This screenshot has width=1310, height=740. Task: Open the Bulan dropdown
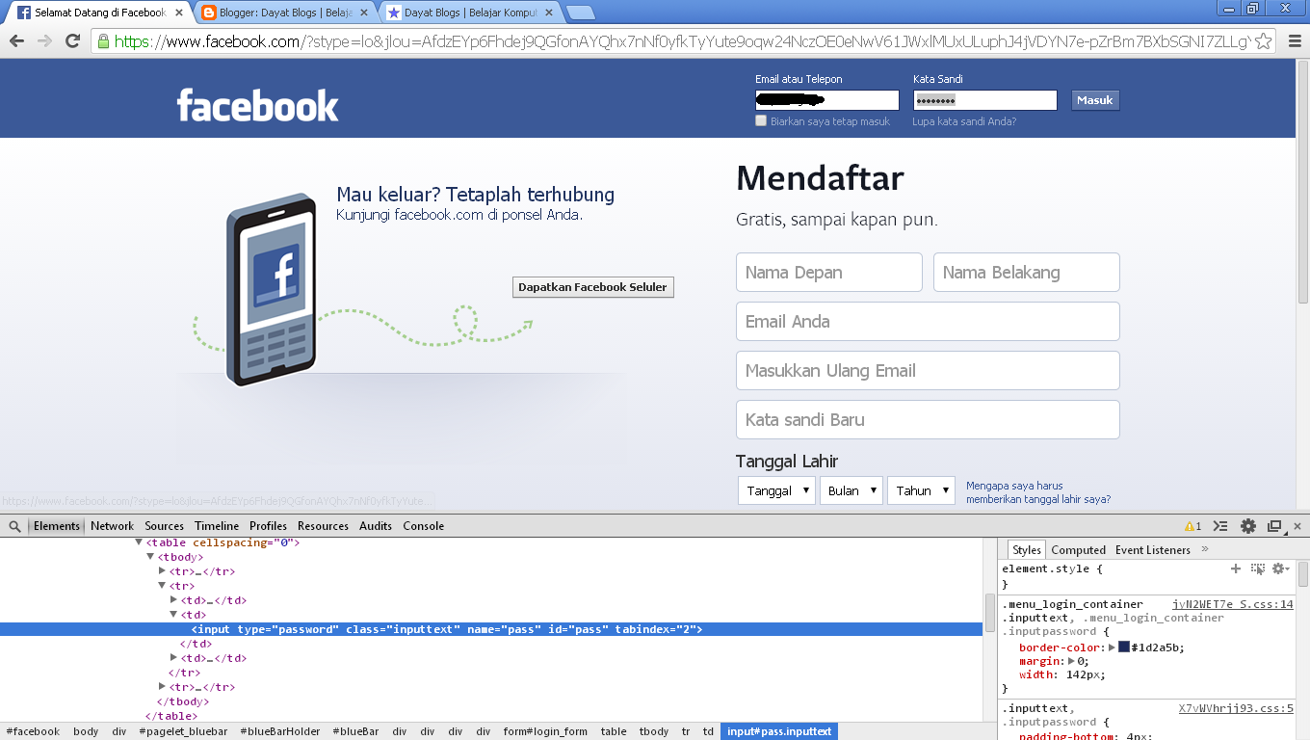pyautogui.click(x=851, y=490)
